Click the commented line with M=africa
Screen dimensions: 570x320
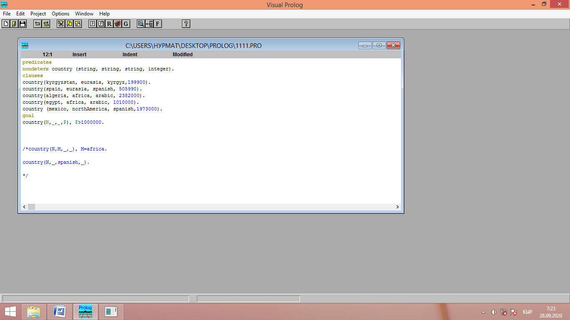click(x=65, y=149)
